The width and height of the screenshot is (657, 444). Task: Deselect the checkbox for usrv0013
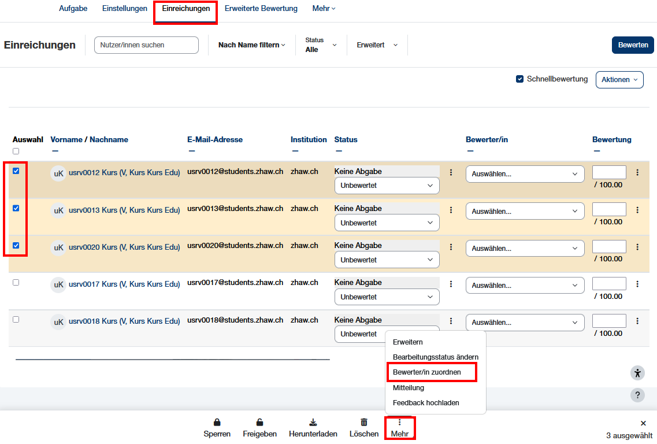click(x=16, y=208)
